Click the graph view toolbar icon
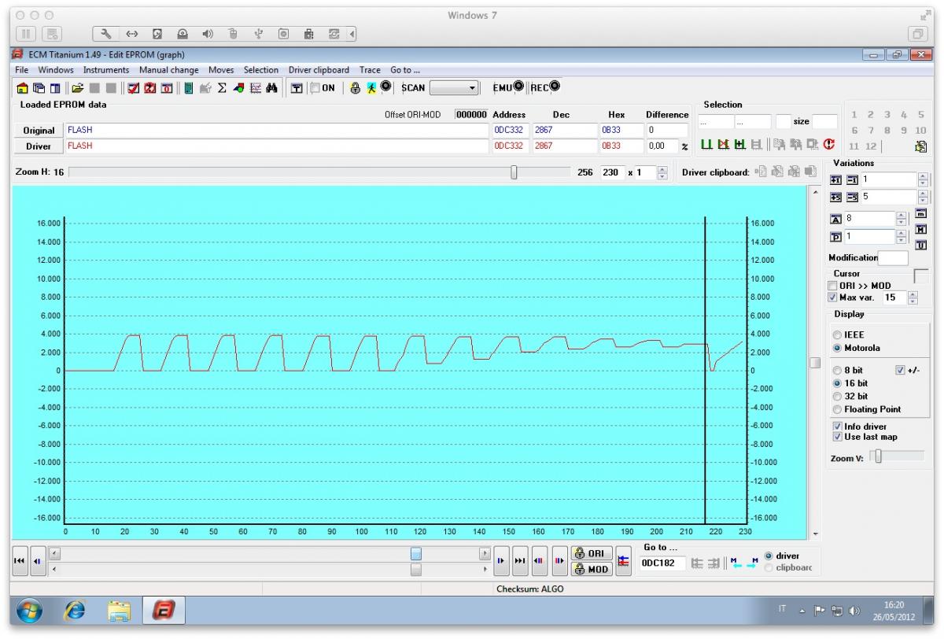 (x=256, y=87)
